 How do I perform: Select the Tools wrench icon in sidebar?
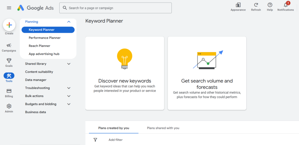pyautogui.click(x=9, y=76)
